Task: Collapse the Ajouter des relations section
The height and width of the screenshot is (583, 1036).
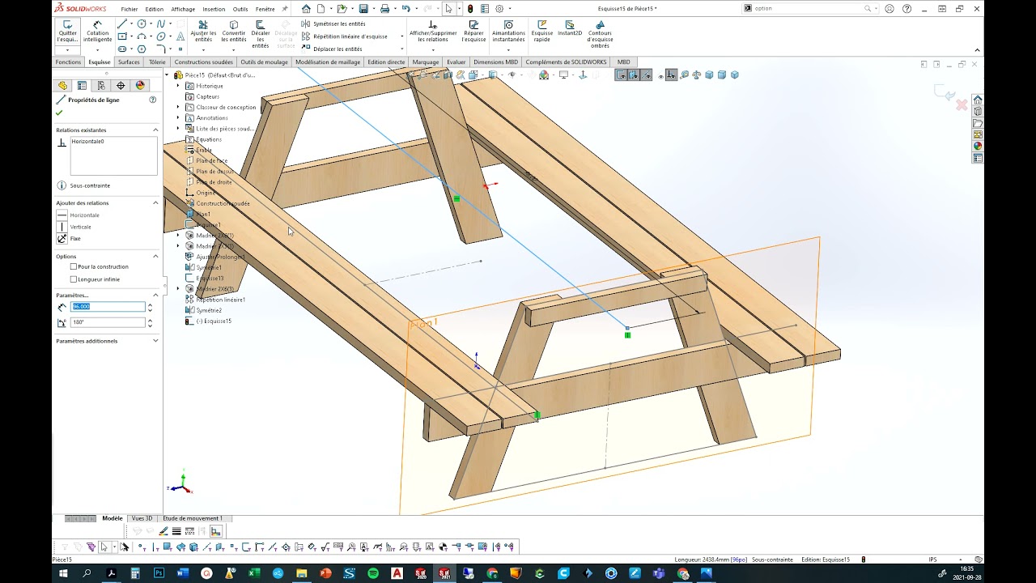Action: click(x=155, y=202)
